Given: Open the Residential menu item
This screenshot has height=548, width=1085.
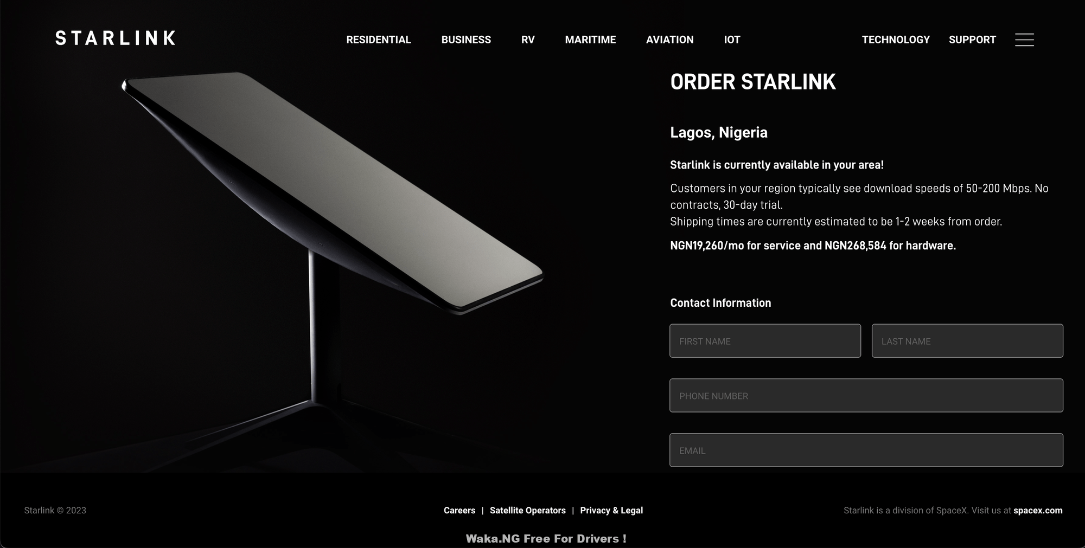Looking at the screenshot, I should point(379,40).
